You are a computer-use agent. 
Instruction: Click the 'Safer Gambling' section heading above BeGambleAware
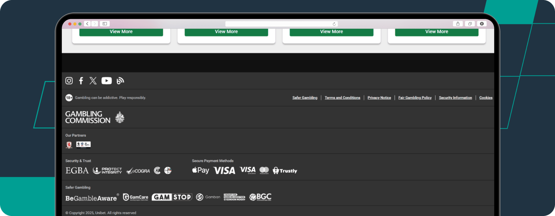pos(78,187)
